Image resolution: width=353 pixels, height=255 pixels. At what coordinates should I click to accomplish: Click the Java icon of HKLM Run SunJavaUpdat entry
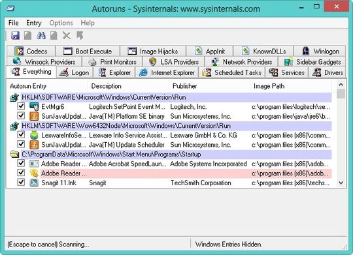(x=34, y=116)
